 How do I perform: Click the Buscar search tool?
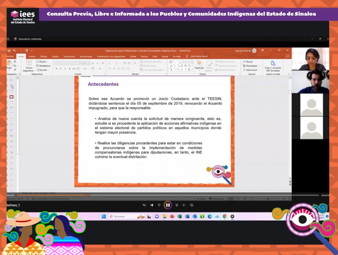click(x=248, y=62)
